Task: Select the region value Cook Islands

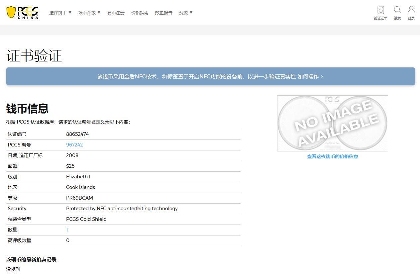Action: (80, 187)
